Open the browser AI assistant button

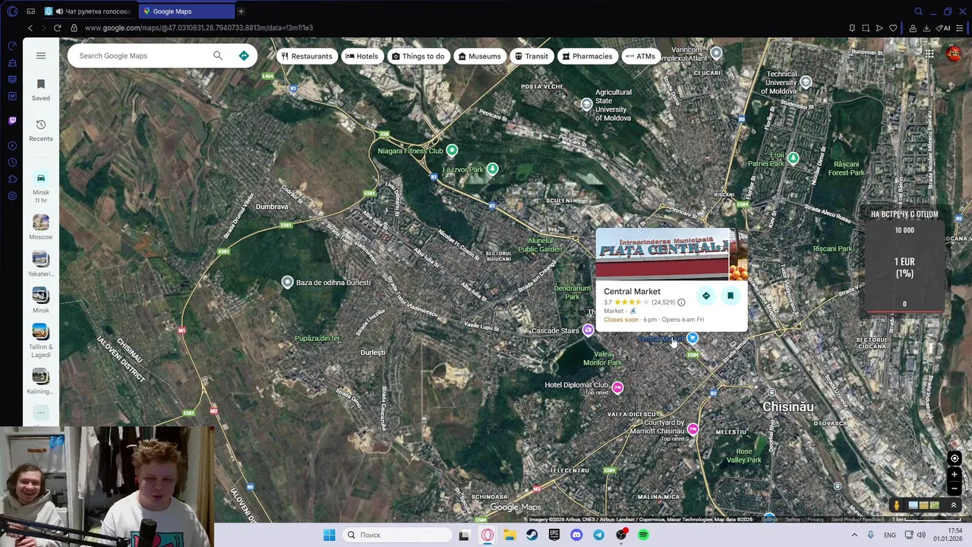coord(944,28)
